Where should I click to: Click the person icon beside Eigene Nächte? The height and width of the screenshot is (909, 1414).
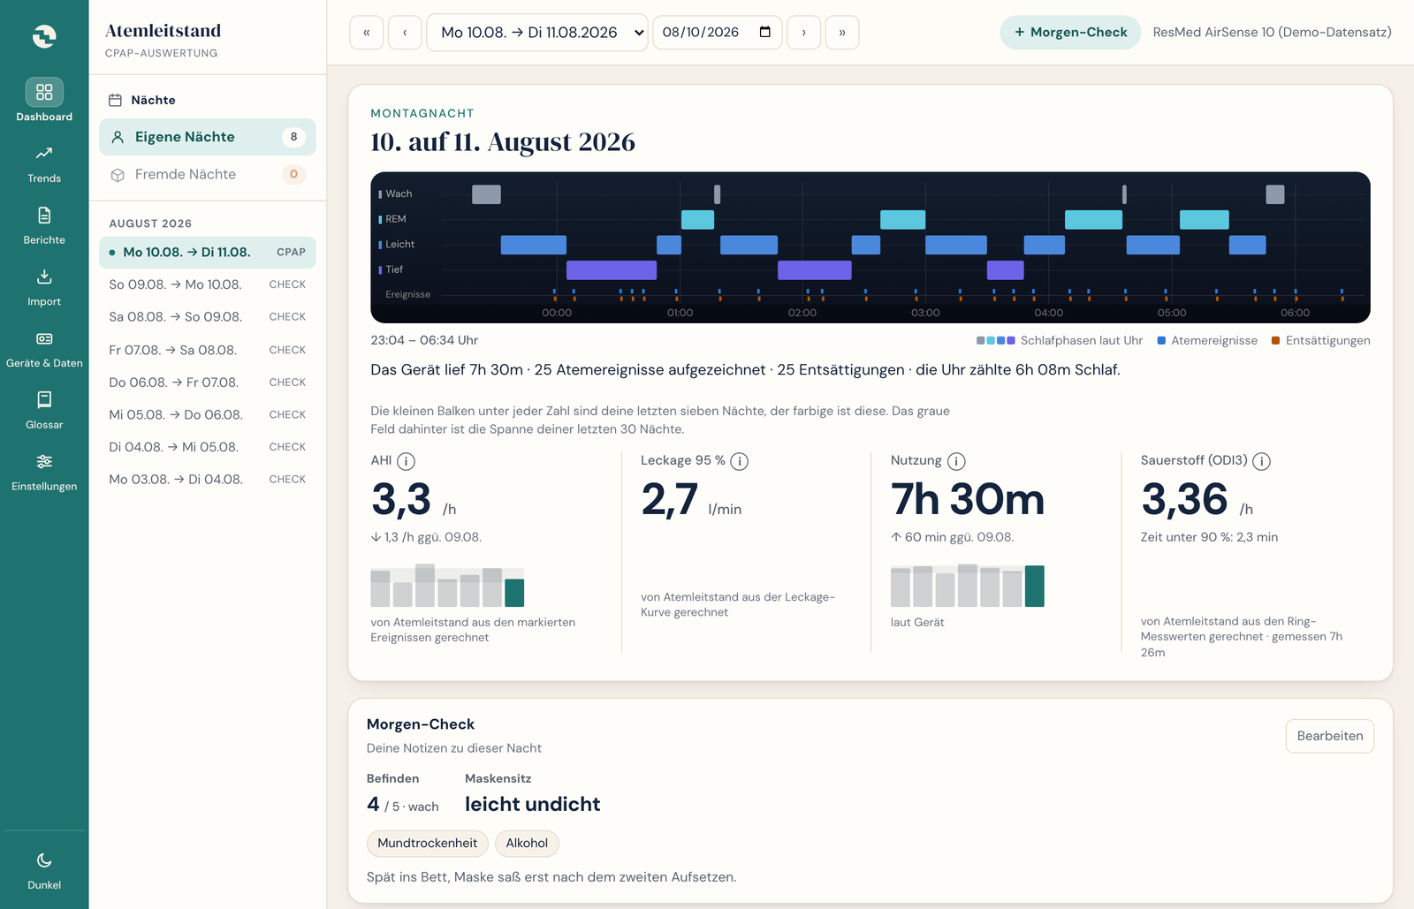click(118, 137)
